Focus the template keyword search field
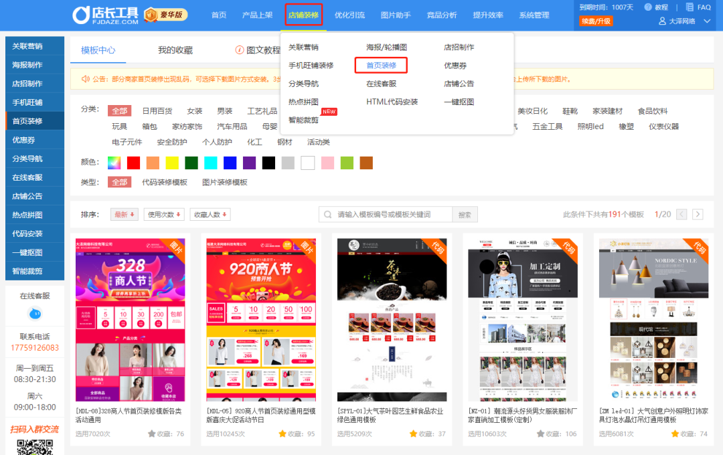 [x=385, y=214]
